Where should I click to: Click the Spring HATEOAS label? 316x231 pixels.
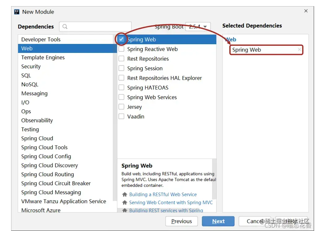(148, 88)
